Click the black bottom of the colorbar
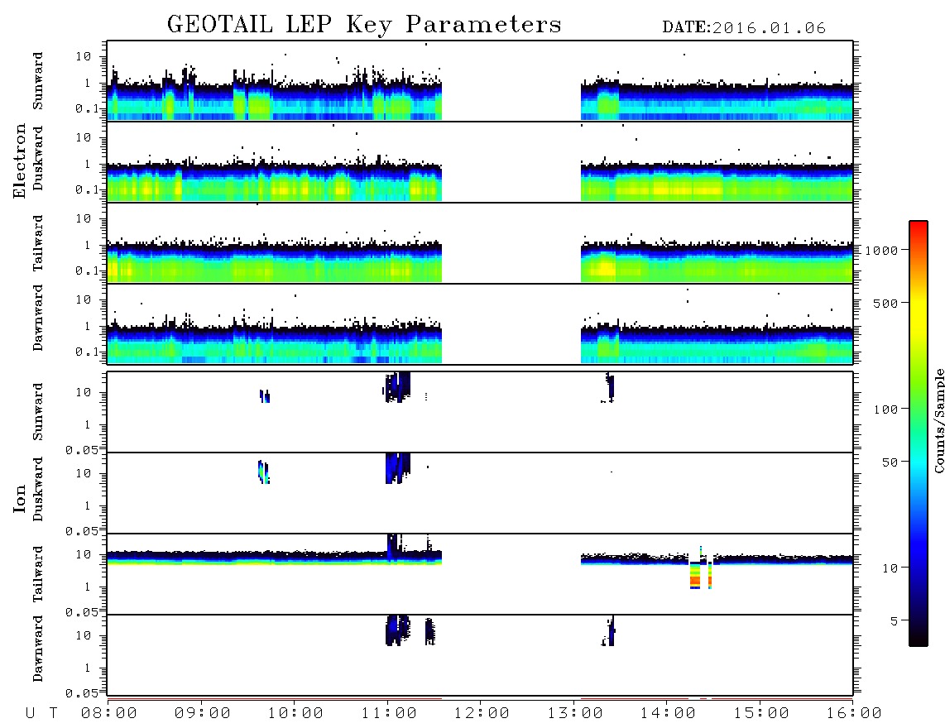 click(x=919, y=638)
